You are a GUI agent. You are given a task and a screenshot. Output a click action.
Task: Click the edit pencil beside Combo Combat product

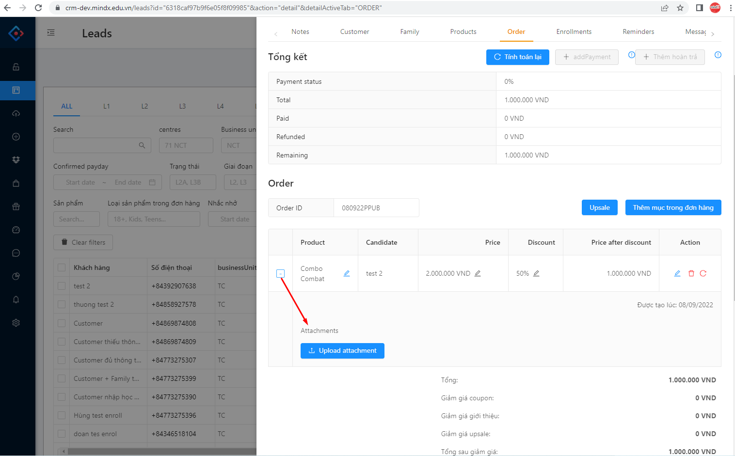pos(347,273)
